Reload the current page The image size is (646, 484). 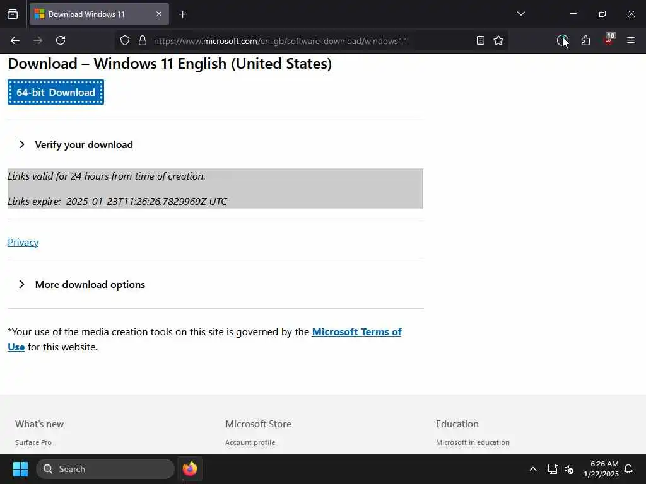coord(61,41)
